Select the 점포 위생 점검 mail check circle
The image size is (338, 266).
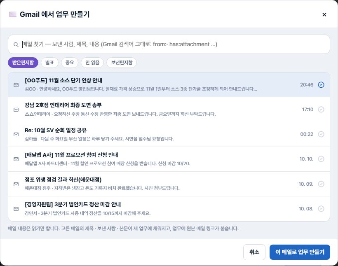tap(321, 184)
